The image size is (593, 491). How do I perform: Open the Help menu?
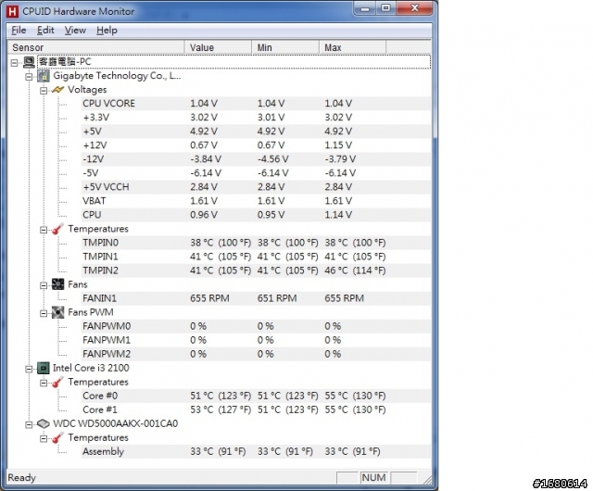(x=107, y=31)
